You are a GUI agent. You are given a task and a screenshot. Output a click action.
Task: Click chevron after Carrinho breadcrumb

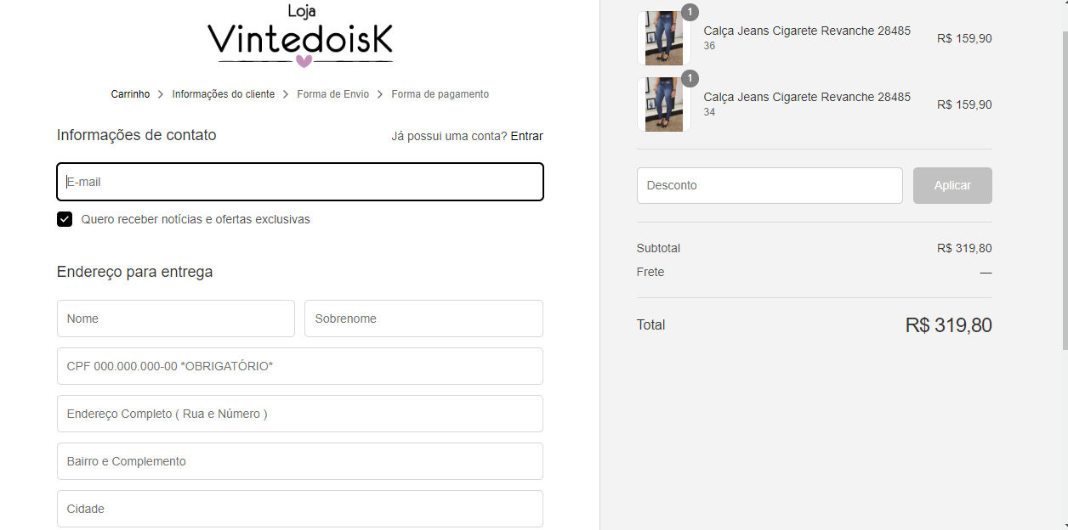point(161,94)
